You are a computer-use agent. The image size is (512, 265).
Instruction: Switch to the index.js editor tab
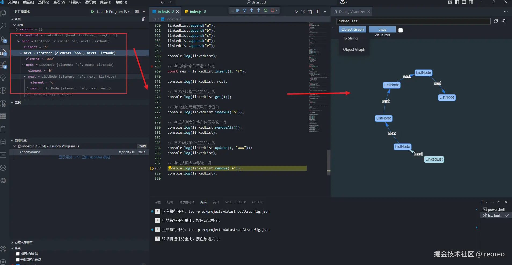(195, 12)
